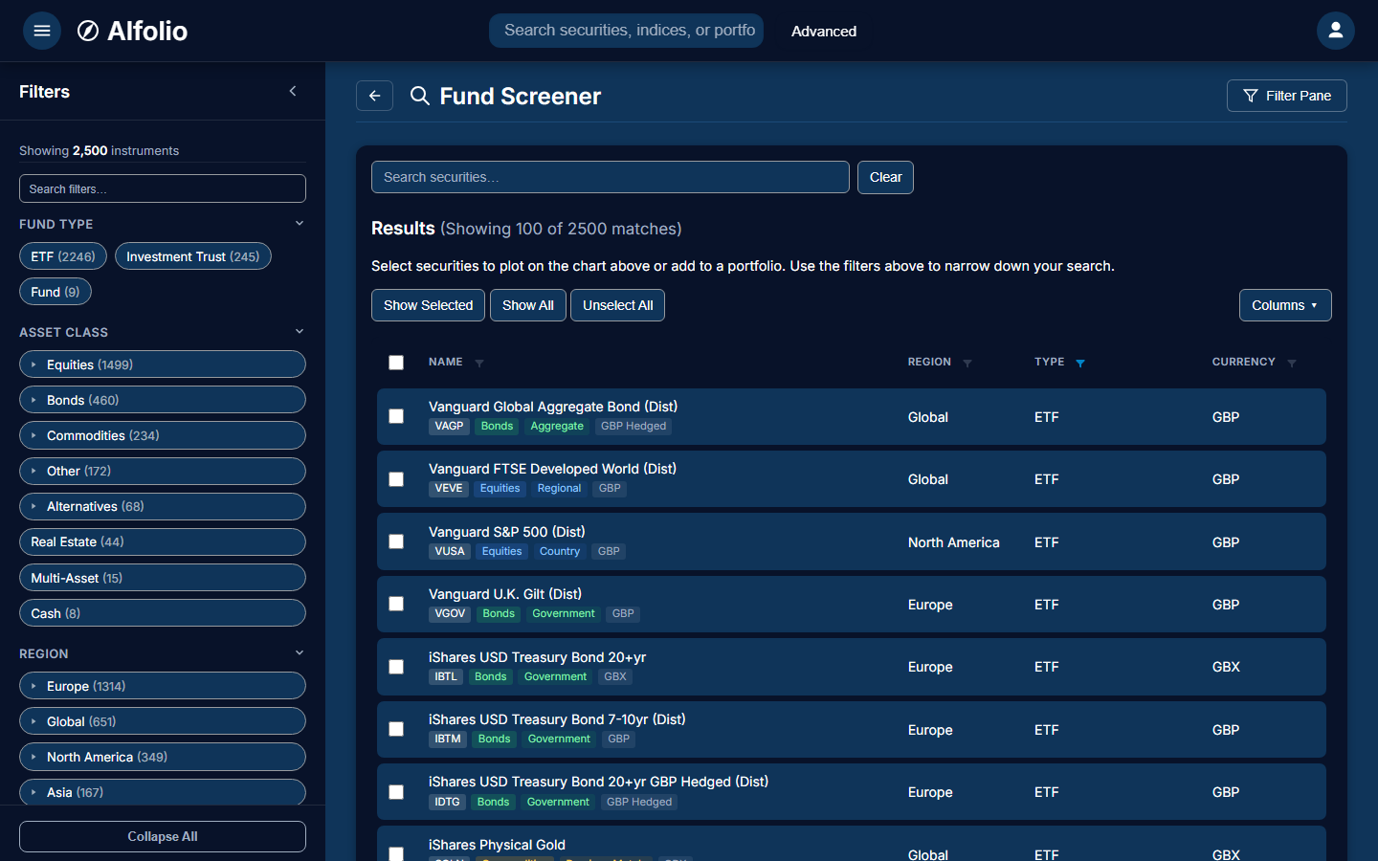This screenshot has height=861, width=1378.
Task: Click North America region cell
Action: [954, 542]
